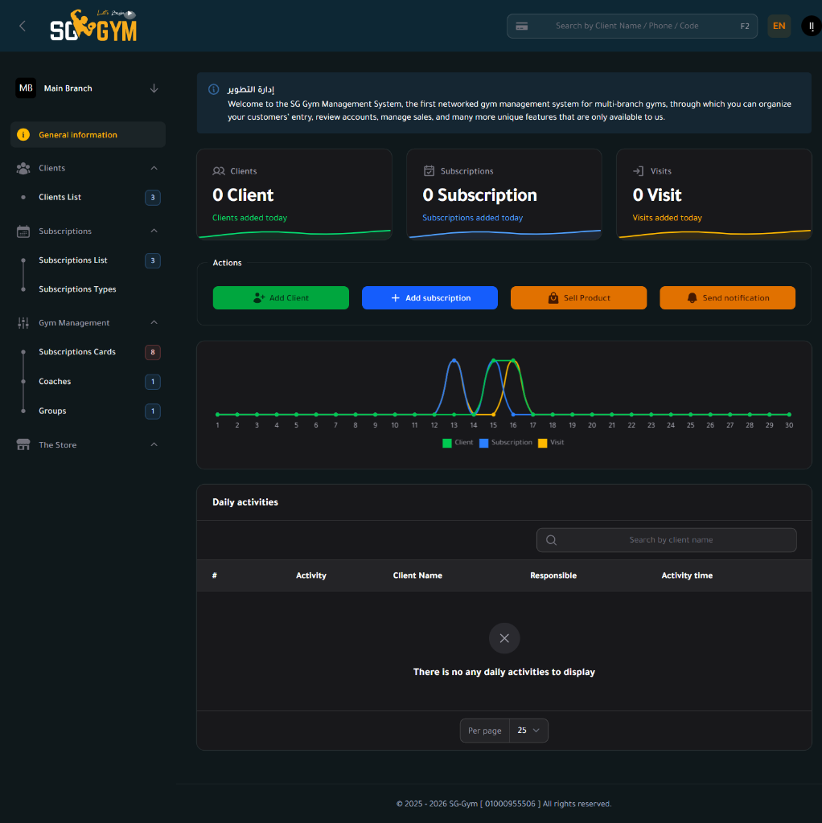Open the Per page 25 dropdown
Viewport: 822px width, 823px height.
(528, 731)
